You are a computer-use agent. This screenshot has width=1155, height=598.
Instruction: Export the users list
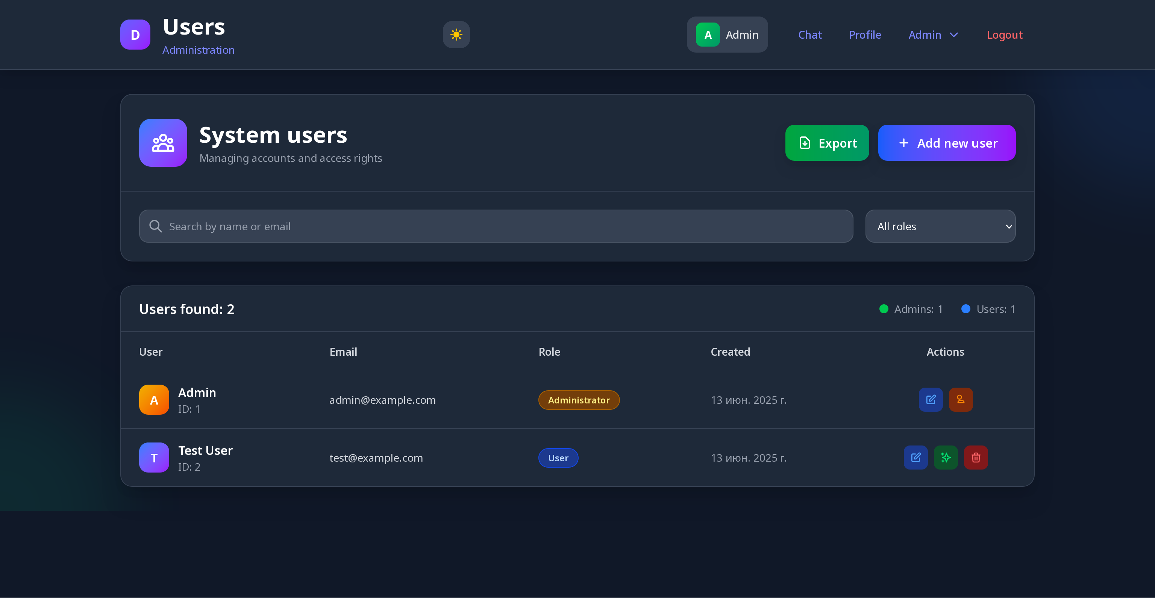click(827, 143)
